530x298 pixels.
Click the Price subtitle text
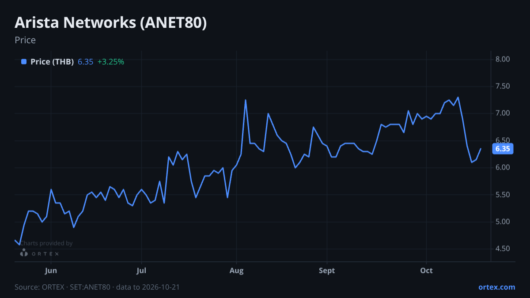coord(25,40)
